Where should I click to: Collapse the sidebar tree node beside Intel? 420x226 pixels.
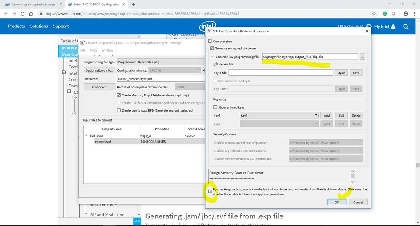tap(64, 73)
